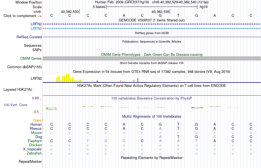The height and width of the screenshot is (168, 261).
Task: Click the chr6: base position label
Action: tap(38, 12)
